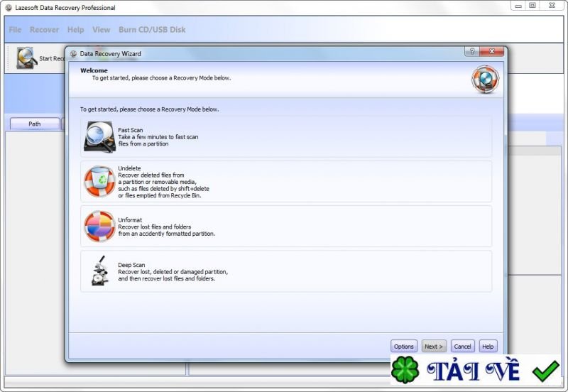Image resolution: width=568 pixels, height=392 pixels.
Task: Click 'Recover lost, deleted or damaged partition,' text
Action: (173, 272)
